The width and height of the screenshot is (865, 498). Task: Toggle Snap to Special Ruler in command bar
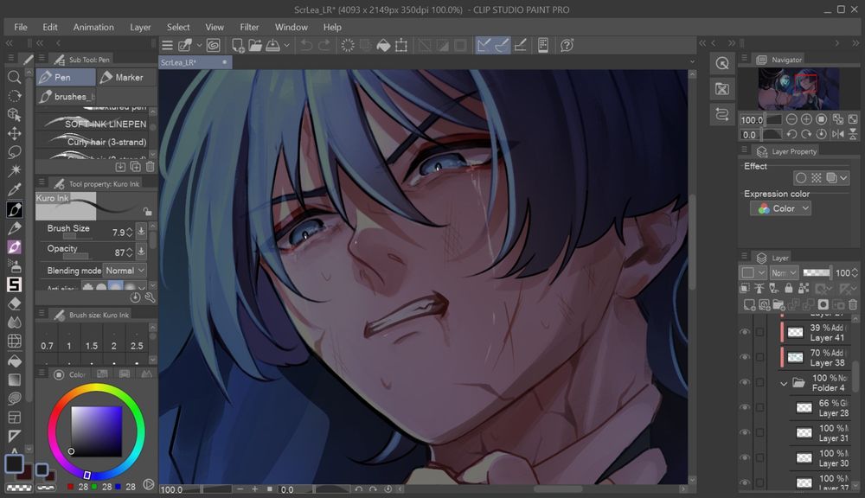[x=502, y=45]
